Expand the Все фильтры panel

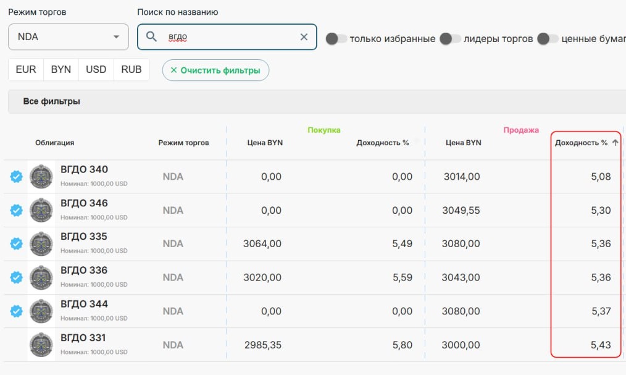point(52,101)
